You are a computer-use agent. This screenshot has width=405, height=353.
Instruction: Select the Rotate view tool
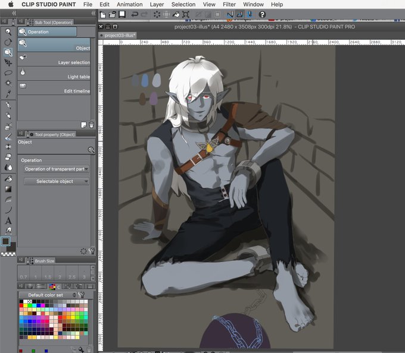point(8,42)
